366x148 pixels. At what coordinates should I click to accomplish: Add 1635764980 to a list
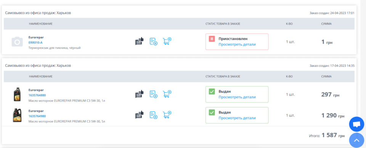click(153, 115)
